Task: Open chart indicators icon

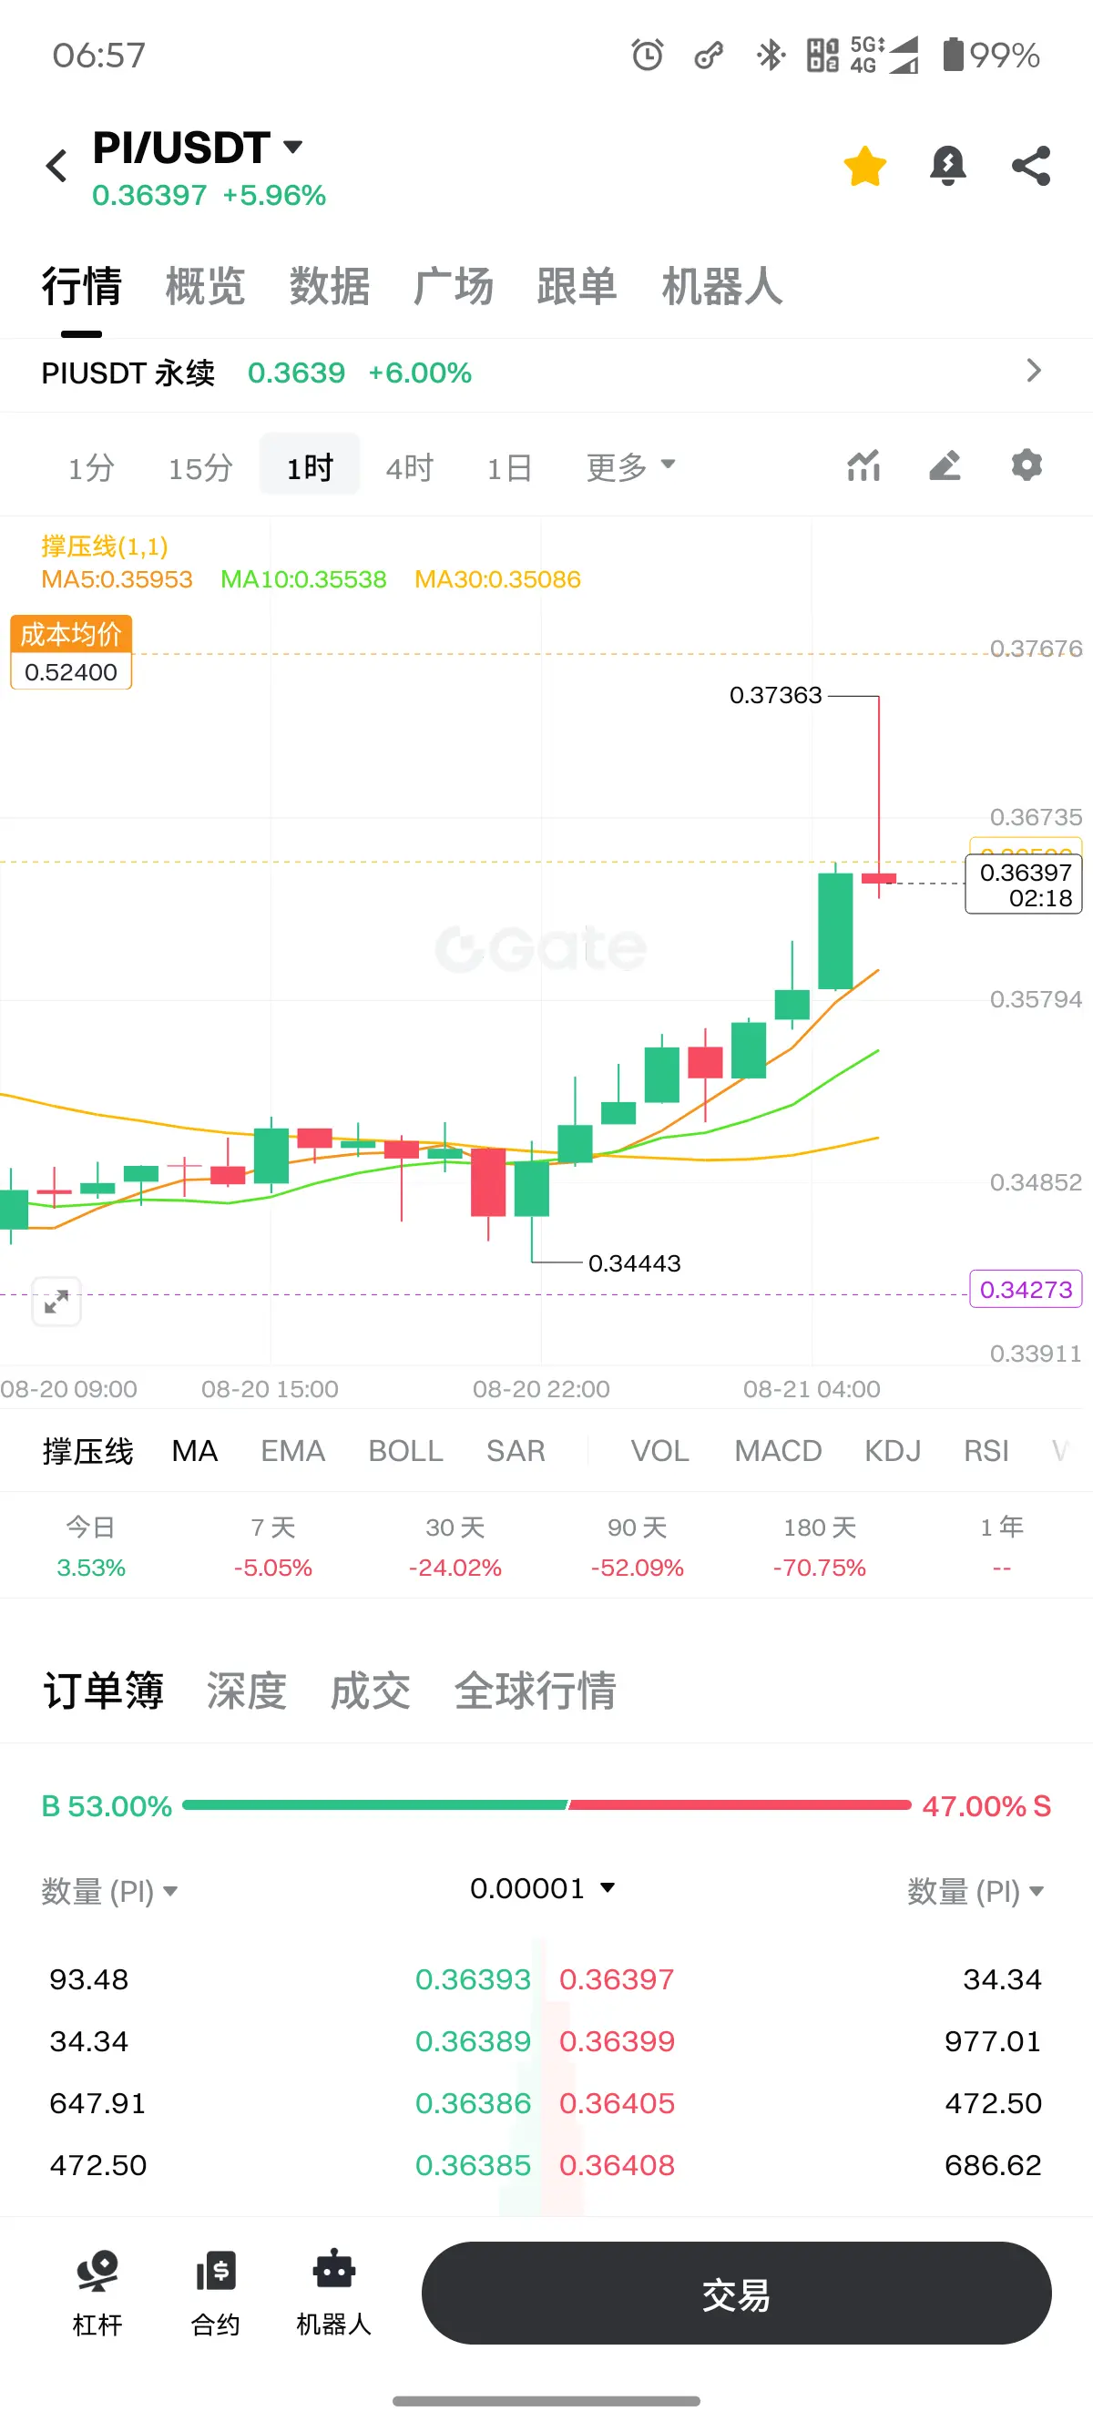Action: pyautogui.click(x=863, y=465)
